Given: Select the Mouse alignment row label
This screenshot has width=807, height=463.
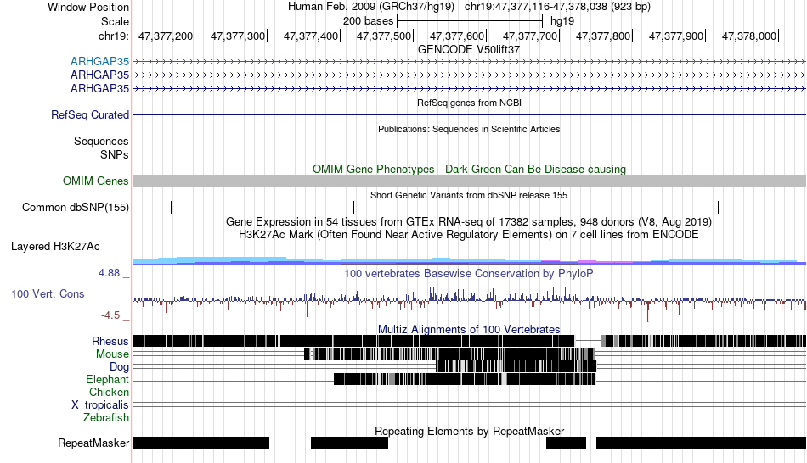Looking at the screenshot, I should point(112,354).
